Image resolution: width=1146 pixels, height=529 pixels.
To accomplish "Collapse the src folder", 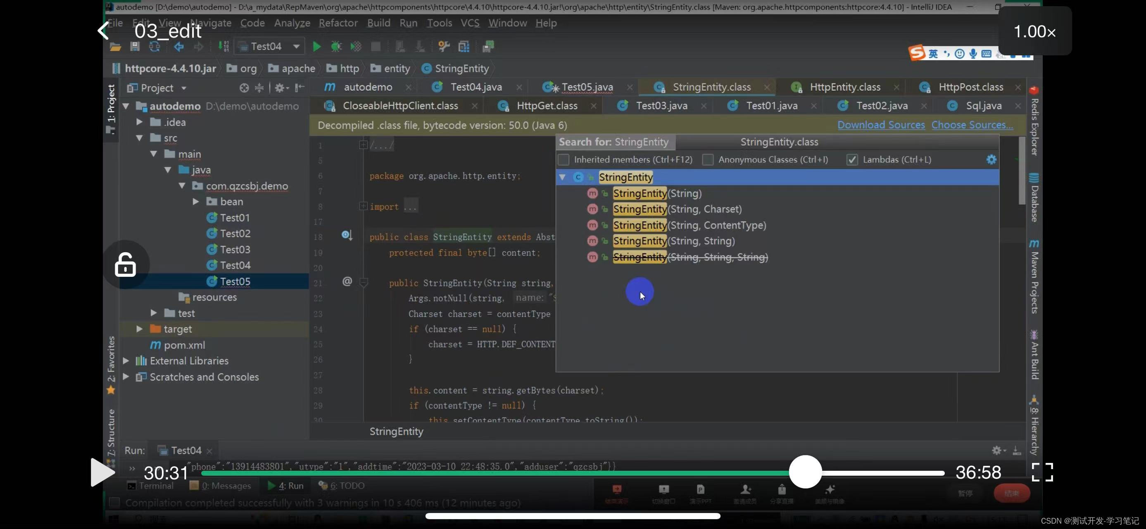I will 140,138.
